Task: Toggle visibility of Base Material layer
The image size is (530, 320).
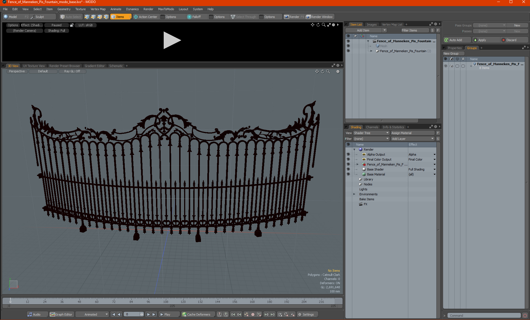Action: pos(348,174)
